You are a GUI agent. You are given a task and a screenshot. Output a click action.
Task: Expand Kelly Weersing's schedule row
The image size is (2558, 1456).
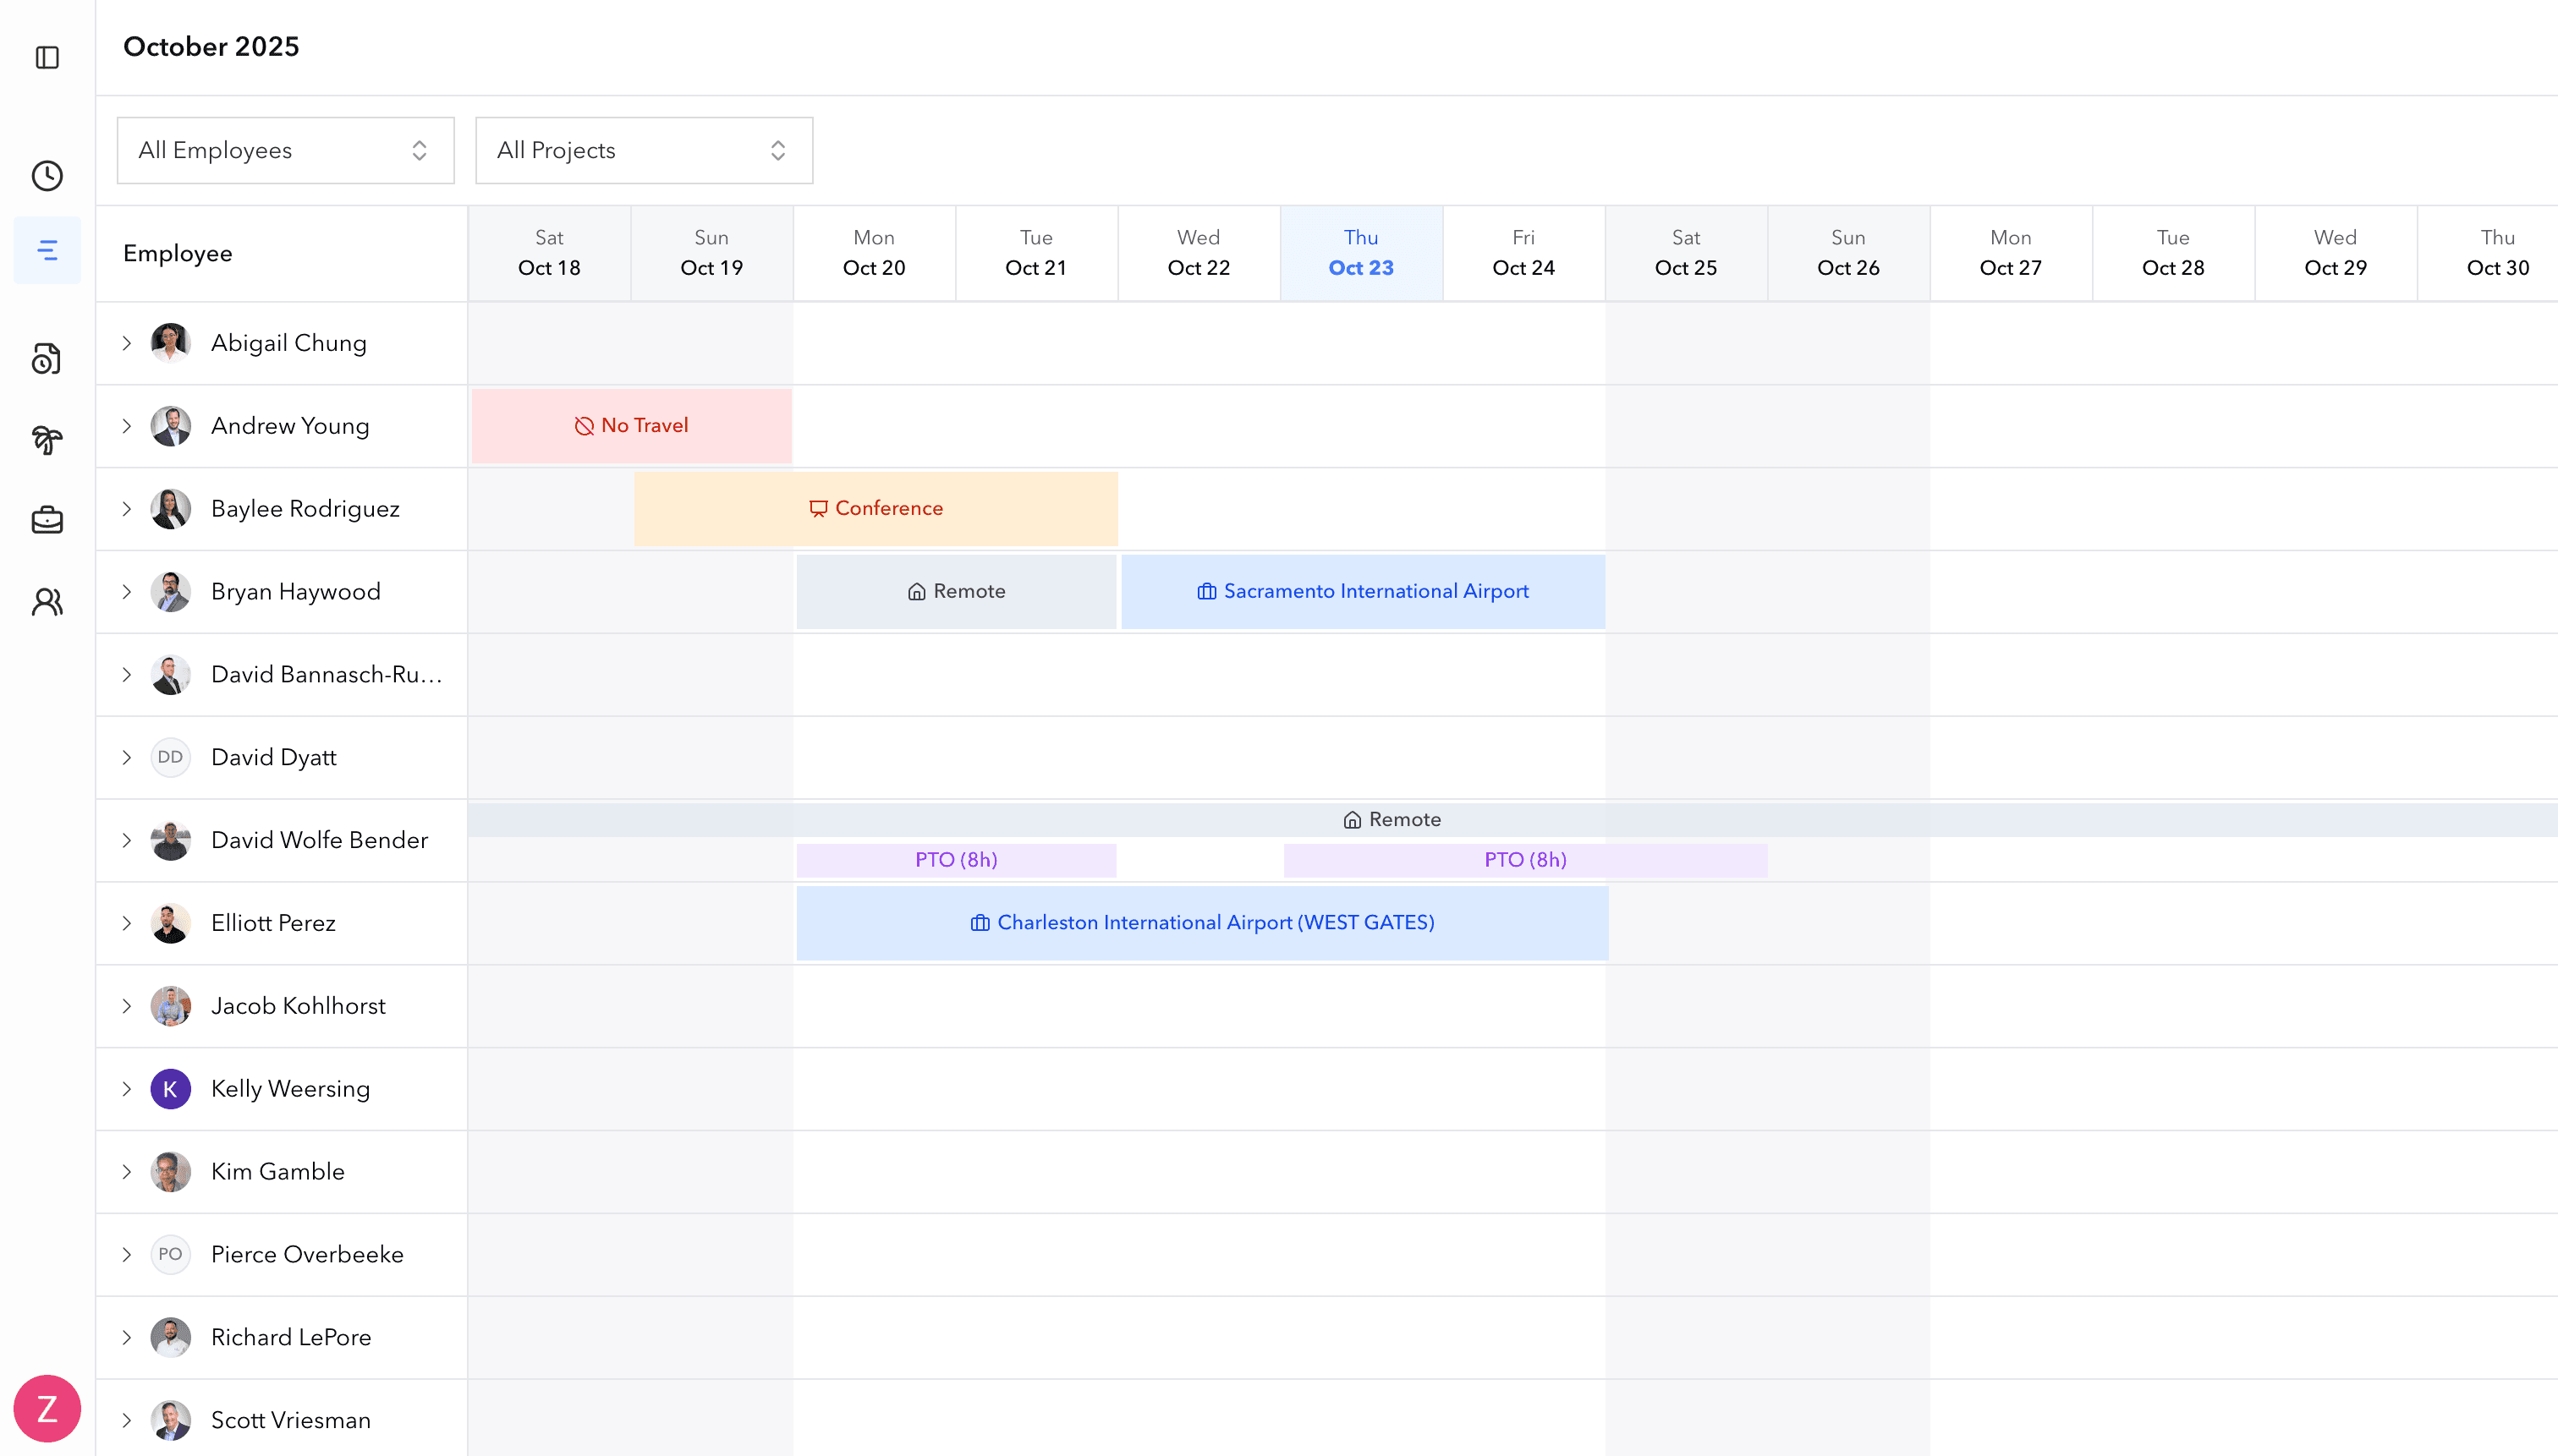click(x=126, y=1089)
